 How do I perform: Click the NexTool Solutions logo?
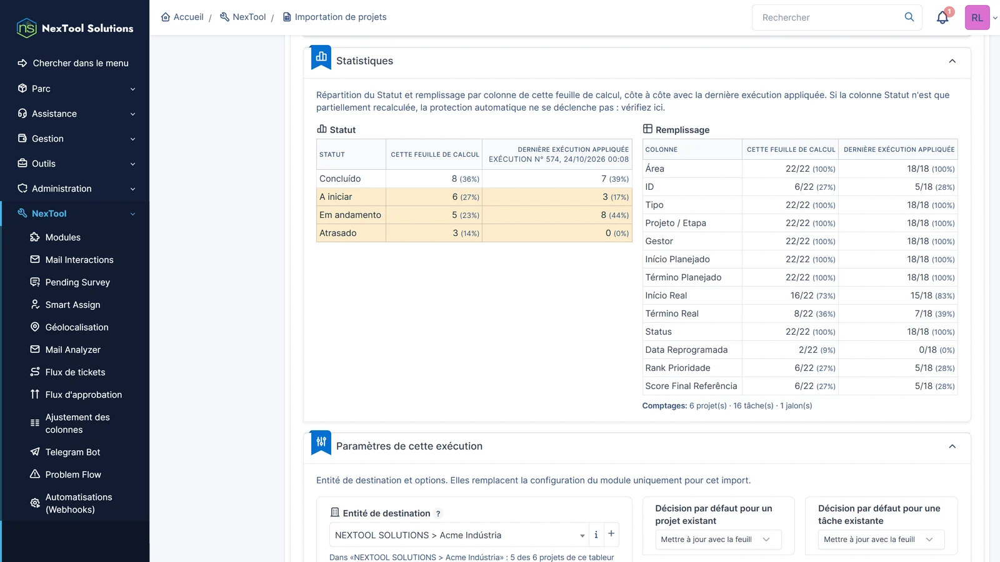click(x=75, y=28)
